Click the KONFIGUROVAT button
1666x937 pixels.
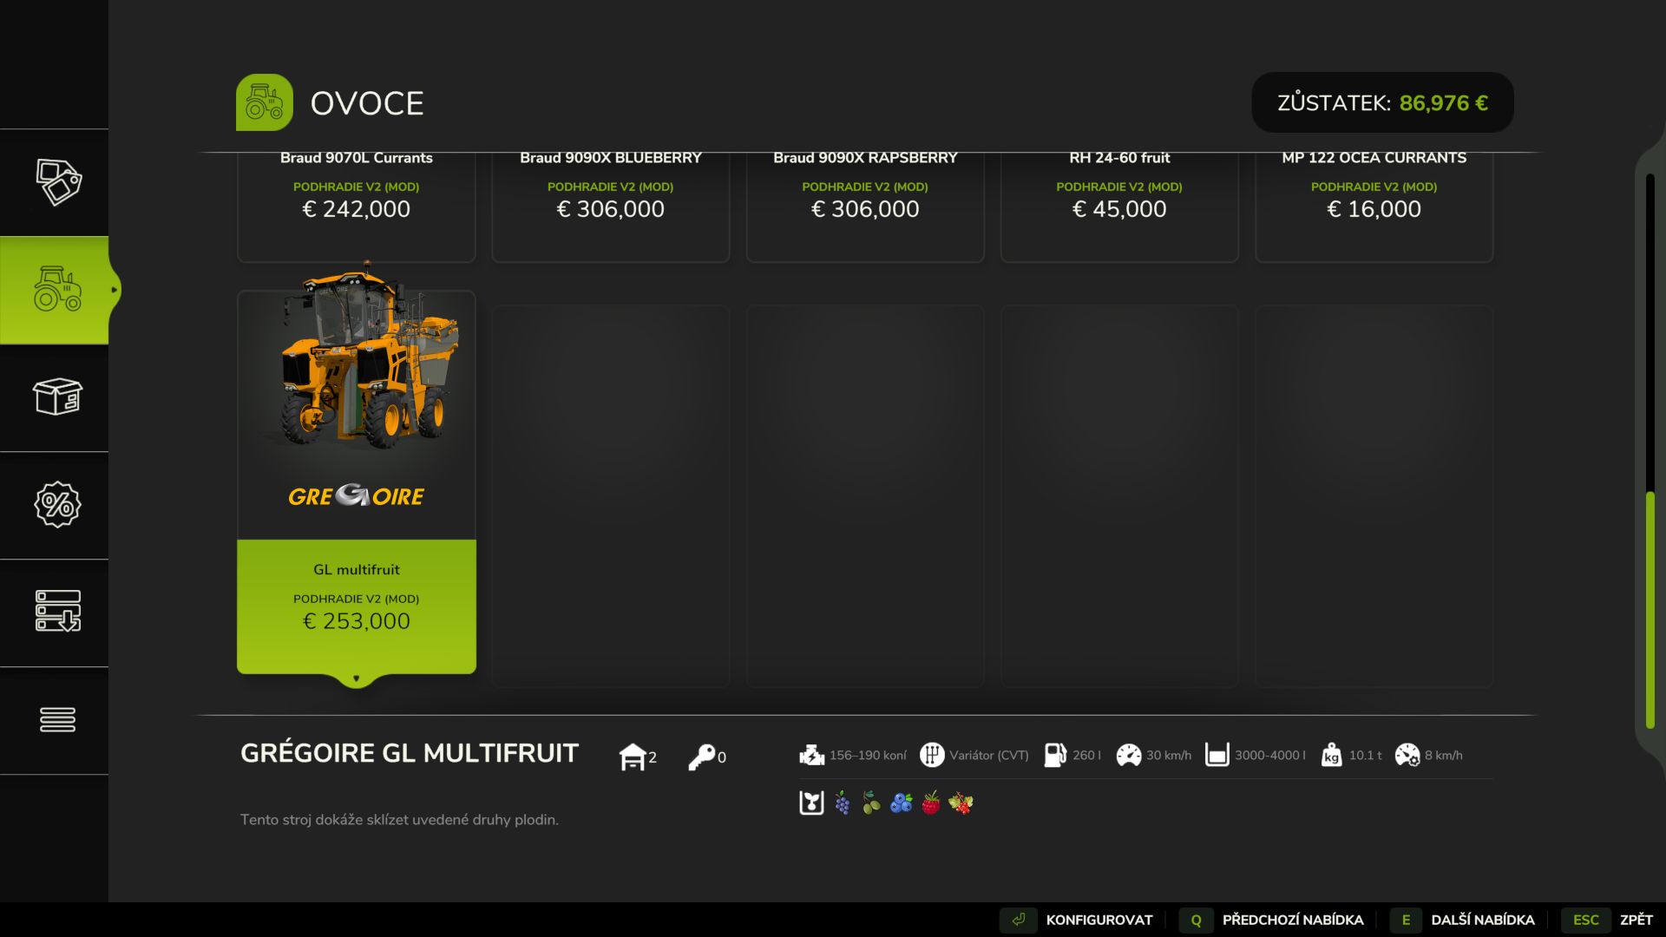[1078, 920]
